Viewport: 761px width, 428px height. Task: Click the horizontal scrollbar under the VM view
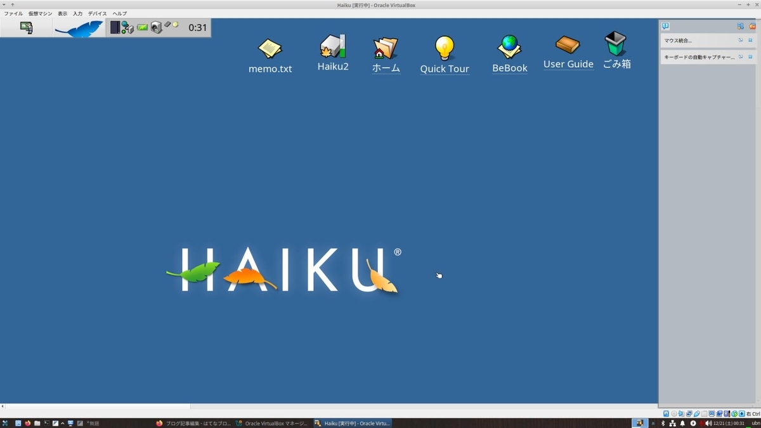(329, 406)
